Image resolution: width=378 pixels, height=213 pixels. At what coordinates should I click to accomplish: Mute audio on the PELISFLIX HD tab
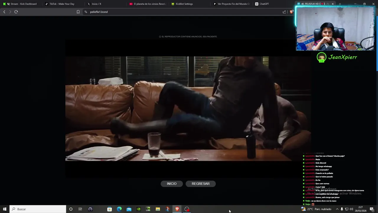[x=302, y=4]
